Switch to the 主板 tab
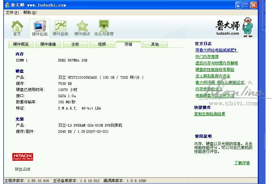The width and height of the screenshot is (272, 184). 75,44
